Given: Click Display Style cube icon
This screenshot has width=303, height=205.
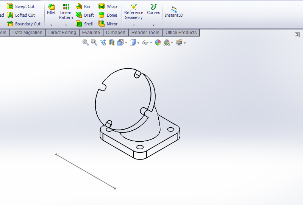Looking at the screenshot, I should 133,42.
